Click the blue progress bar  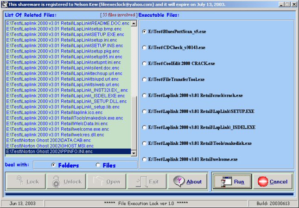pos(149,194)
